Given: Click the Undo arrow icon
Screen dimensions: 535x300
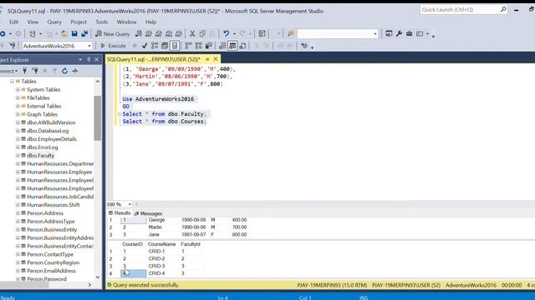Looking at the screenshot, I should click(x=227, y=33).
